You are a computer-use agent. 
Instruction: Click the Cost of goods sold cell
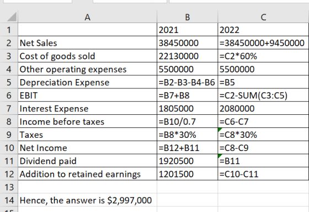tap(88, 56)
